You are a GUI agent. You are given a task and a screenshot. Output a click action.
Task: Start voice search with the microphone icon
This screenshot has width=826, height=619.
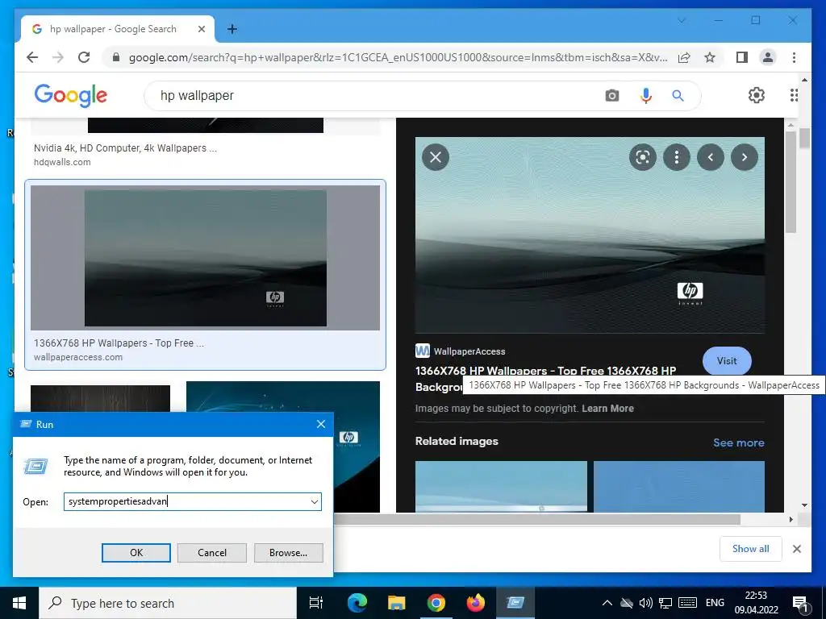646,95
